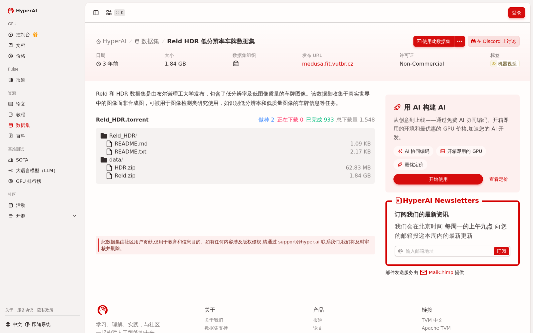Open 隐私政策 link
533x333 pixels.
(x=45, y=310)
